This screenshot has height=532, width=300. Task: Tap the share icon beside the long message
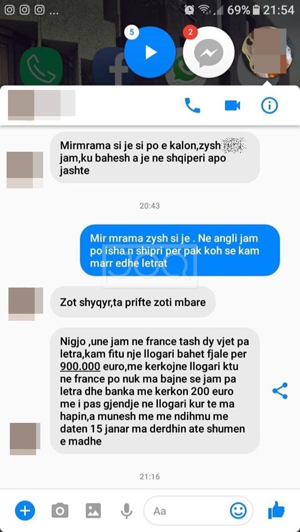point(280,391)
